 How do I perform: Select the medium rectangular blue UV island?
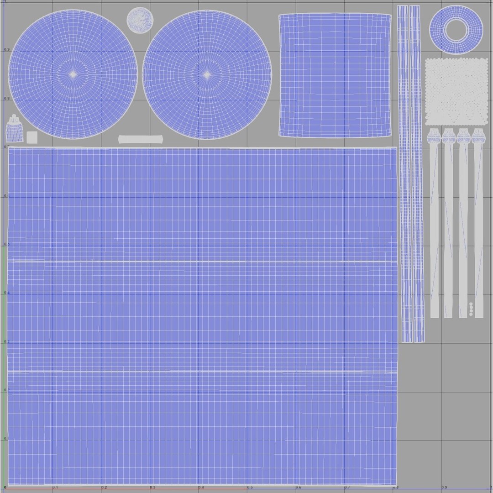335,75
